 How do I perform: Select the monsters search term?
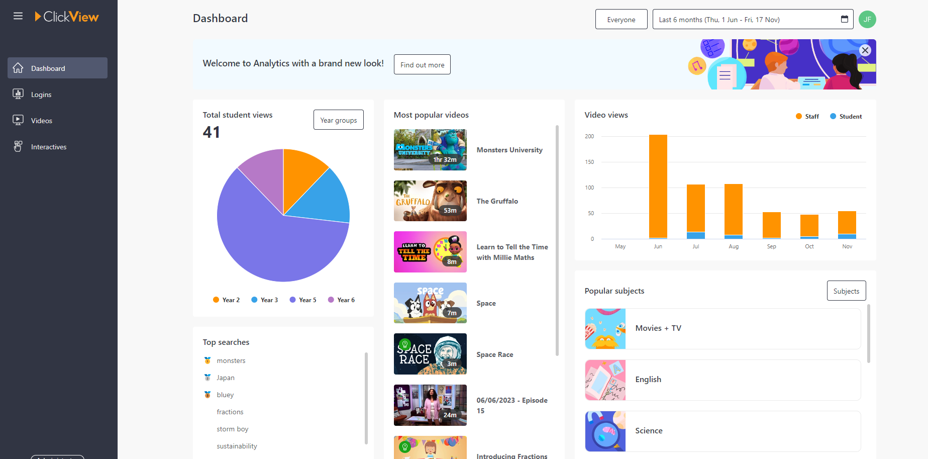pyautogui.click(x=231, y=360)
